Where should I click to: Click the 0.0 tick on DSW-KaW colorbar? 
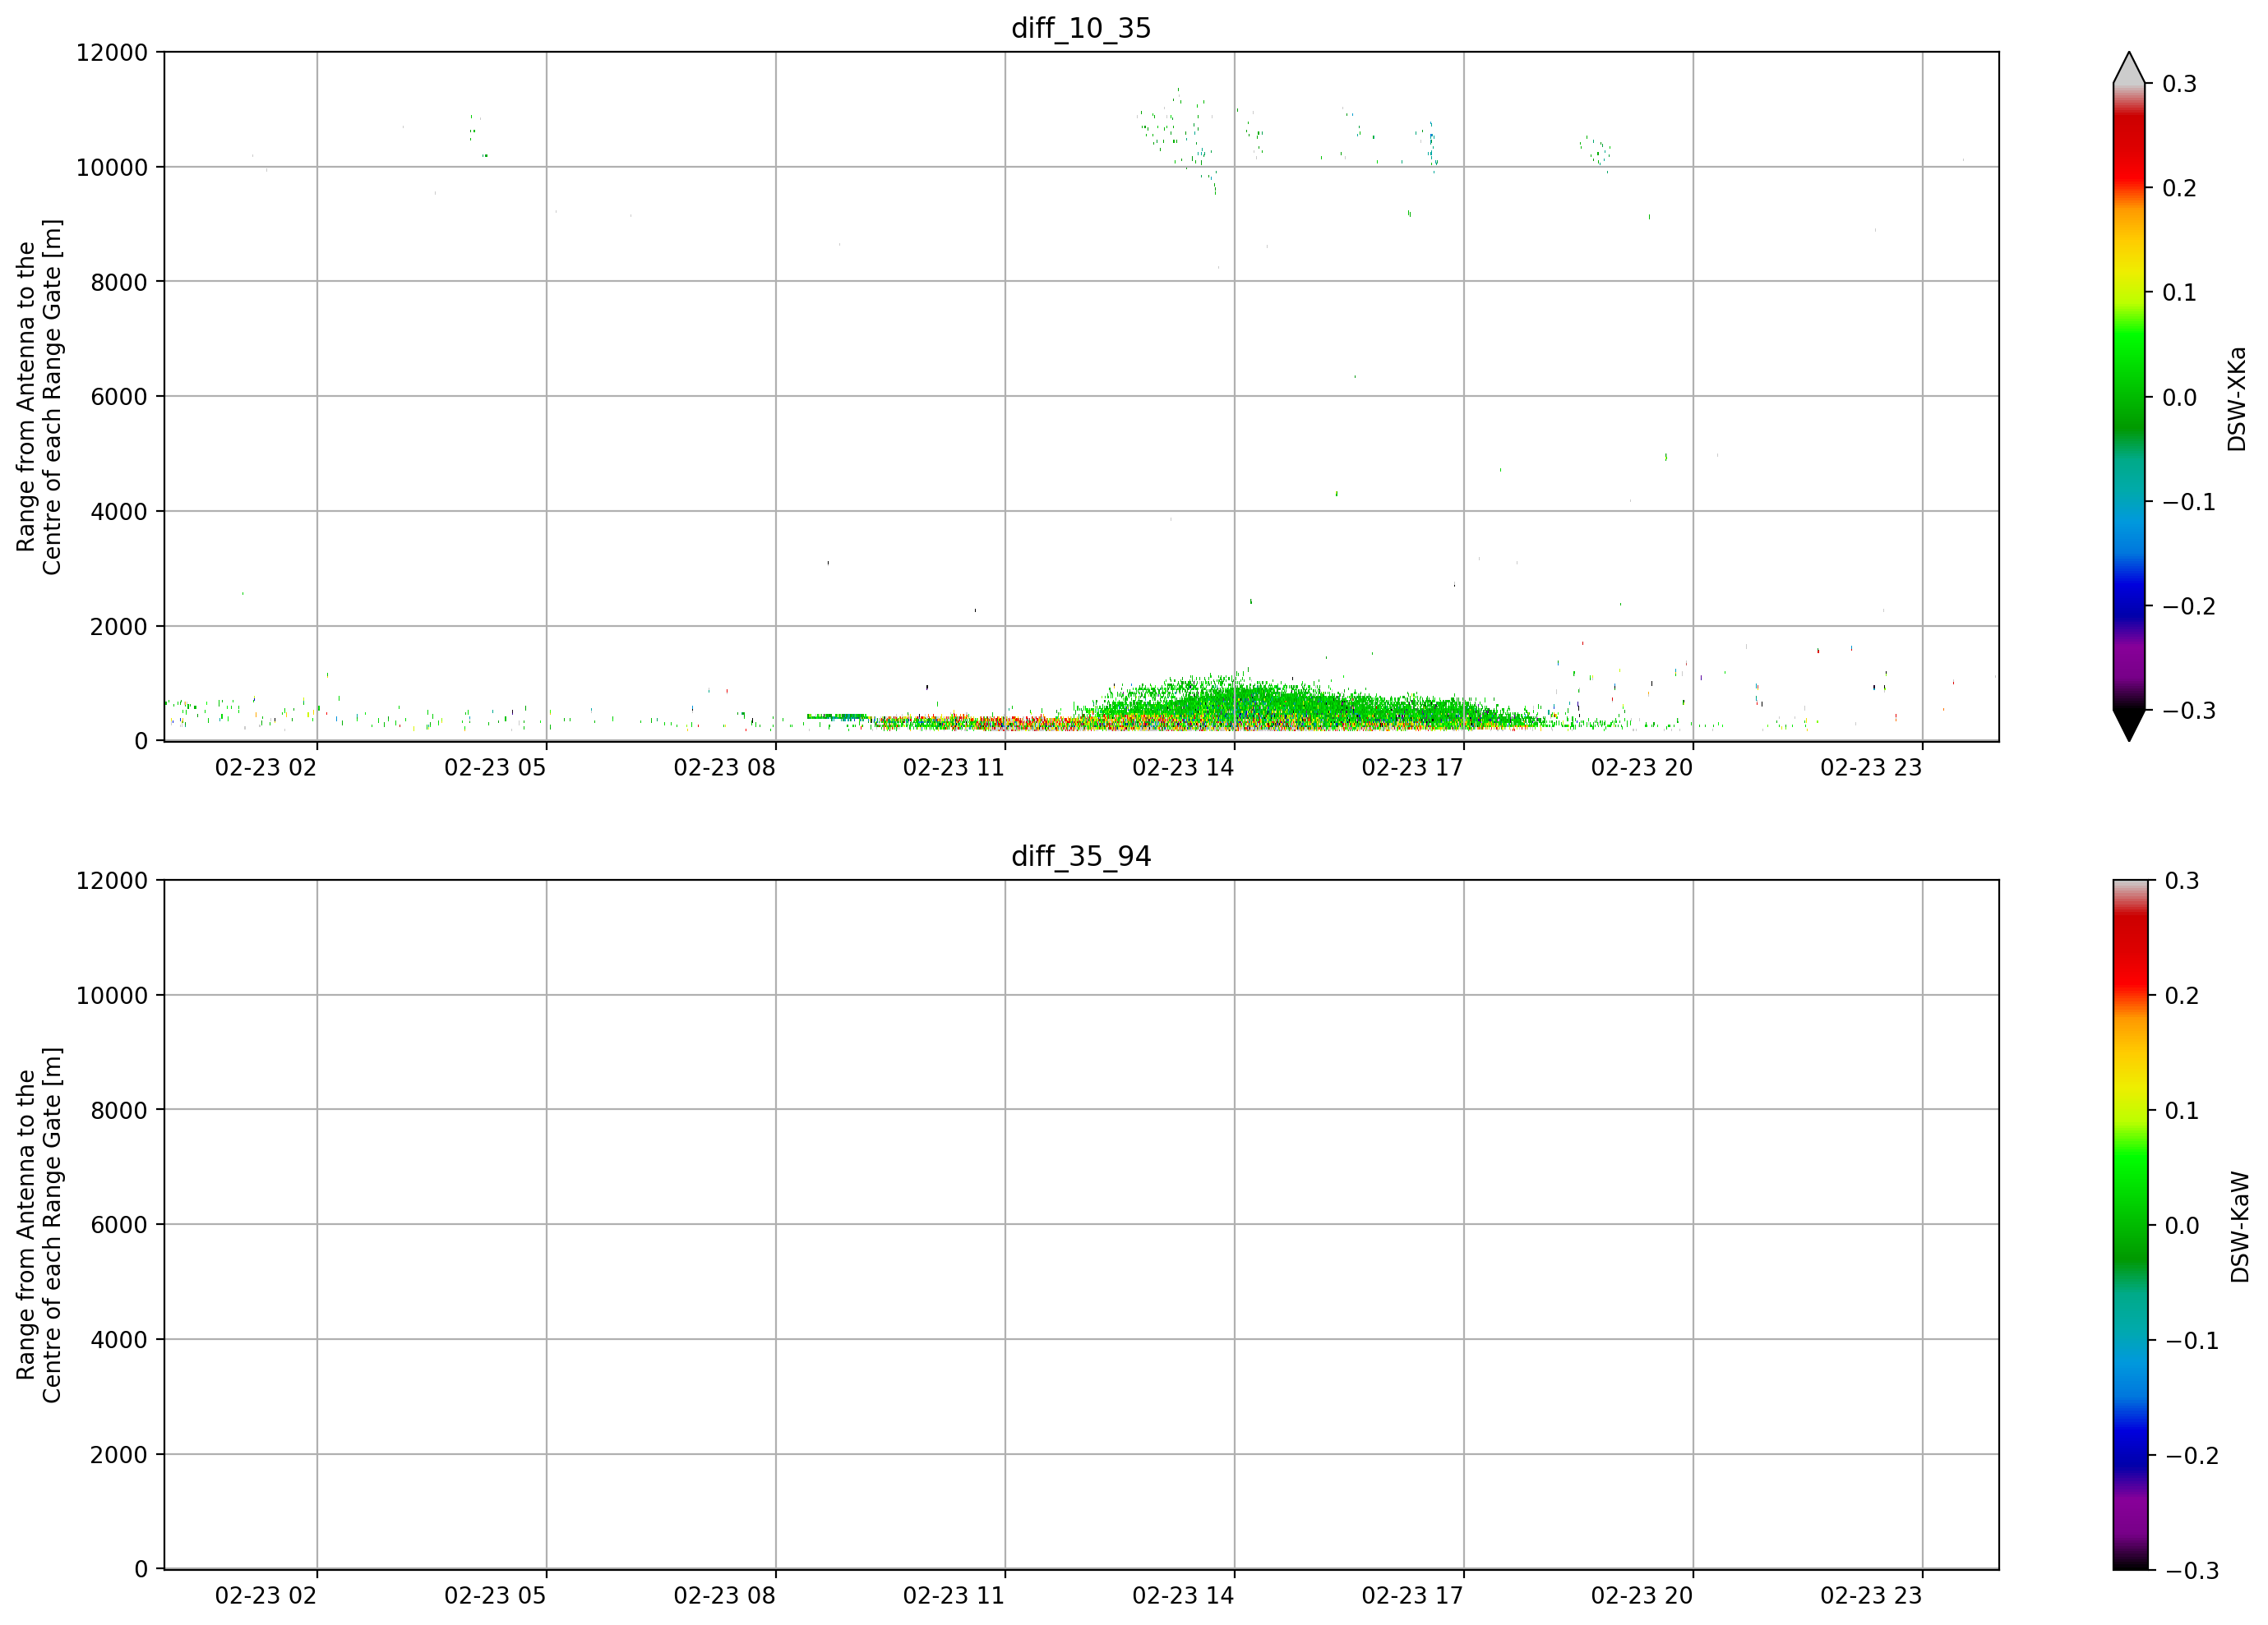2182,1225
